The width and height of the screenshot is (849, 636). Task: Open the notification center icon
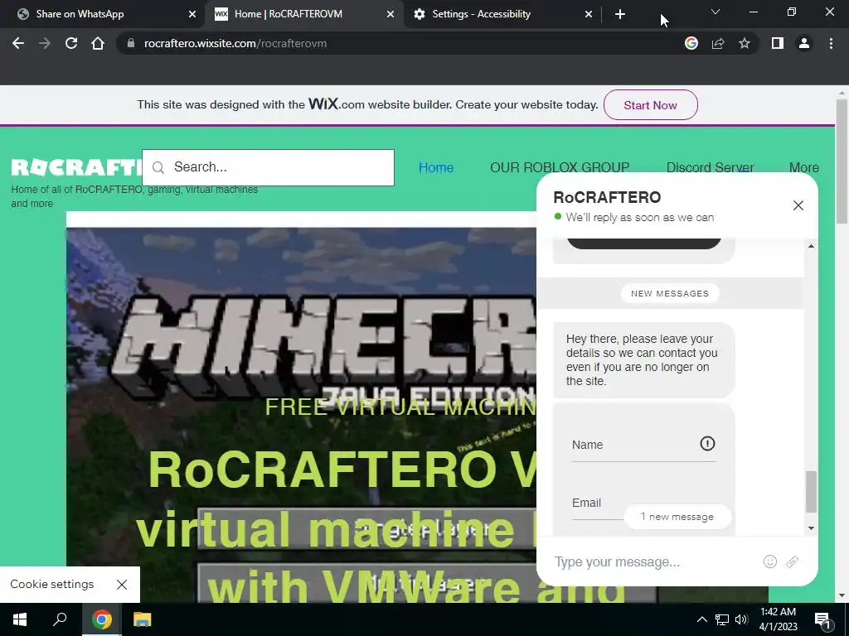coord(823,619)
